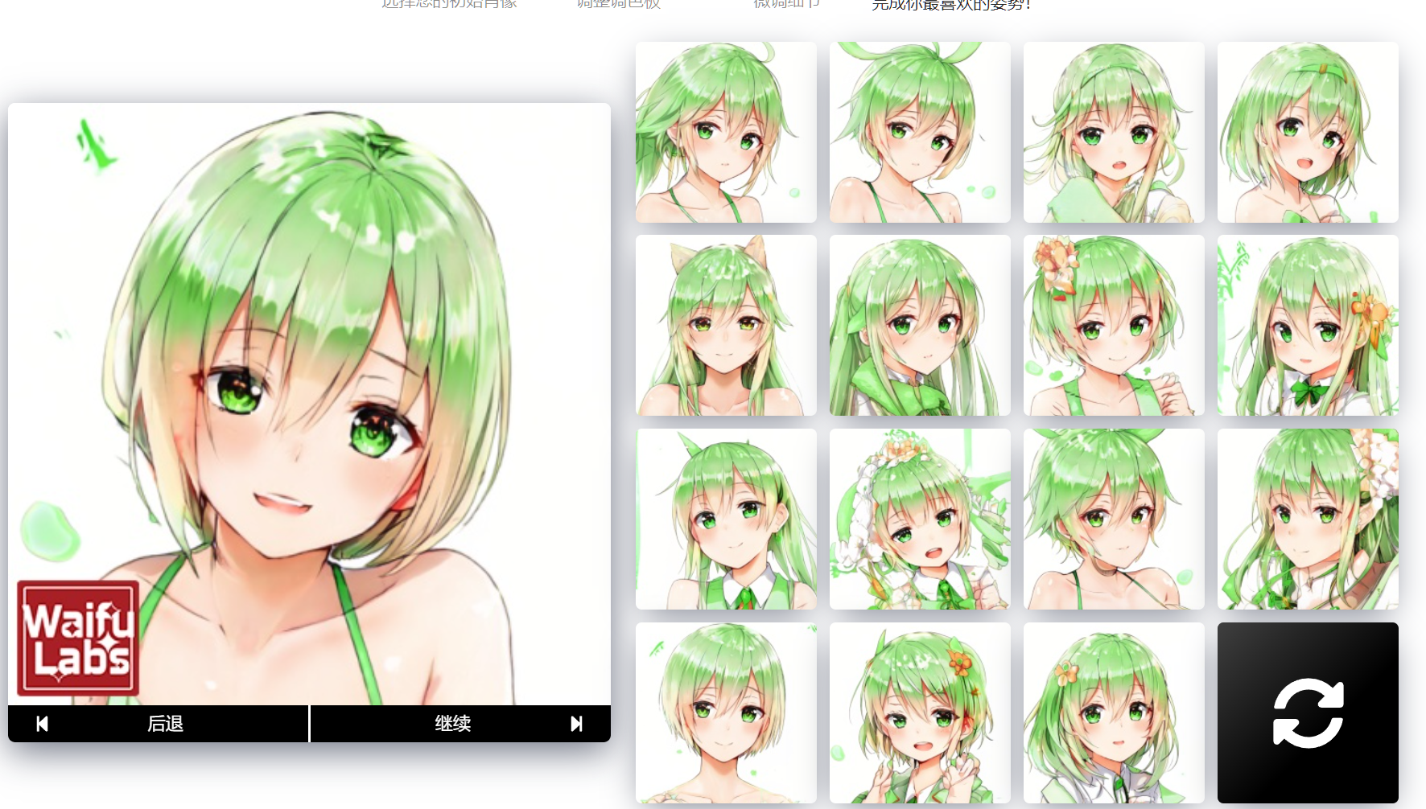This screenshot has width=1426, height=809.
Task: Pick the side-ponytail portrait in first row
Action: point(726,132)
